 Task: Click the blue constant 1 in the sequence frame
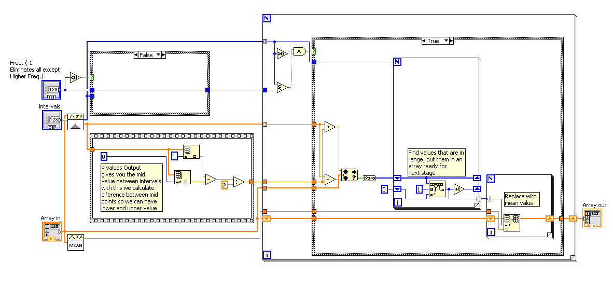[x=175, y=156]
